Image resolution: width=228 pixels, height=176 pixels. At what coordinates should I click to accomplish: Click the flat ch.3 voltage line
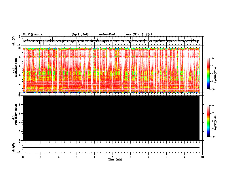pos(111,148)
